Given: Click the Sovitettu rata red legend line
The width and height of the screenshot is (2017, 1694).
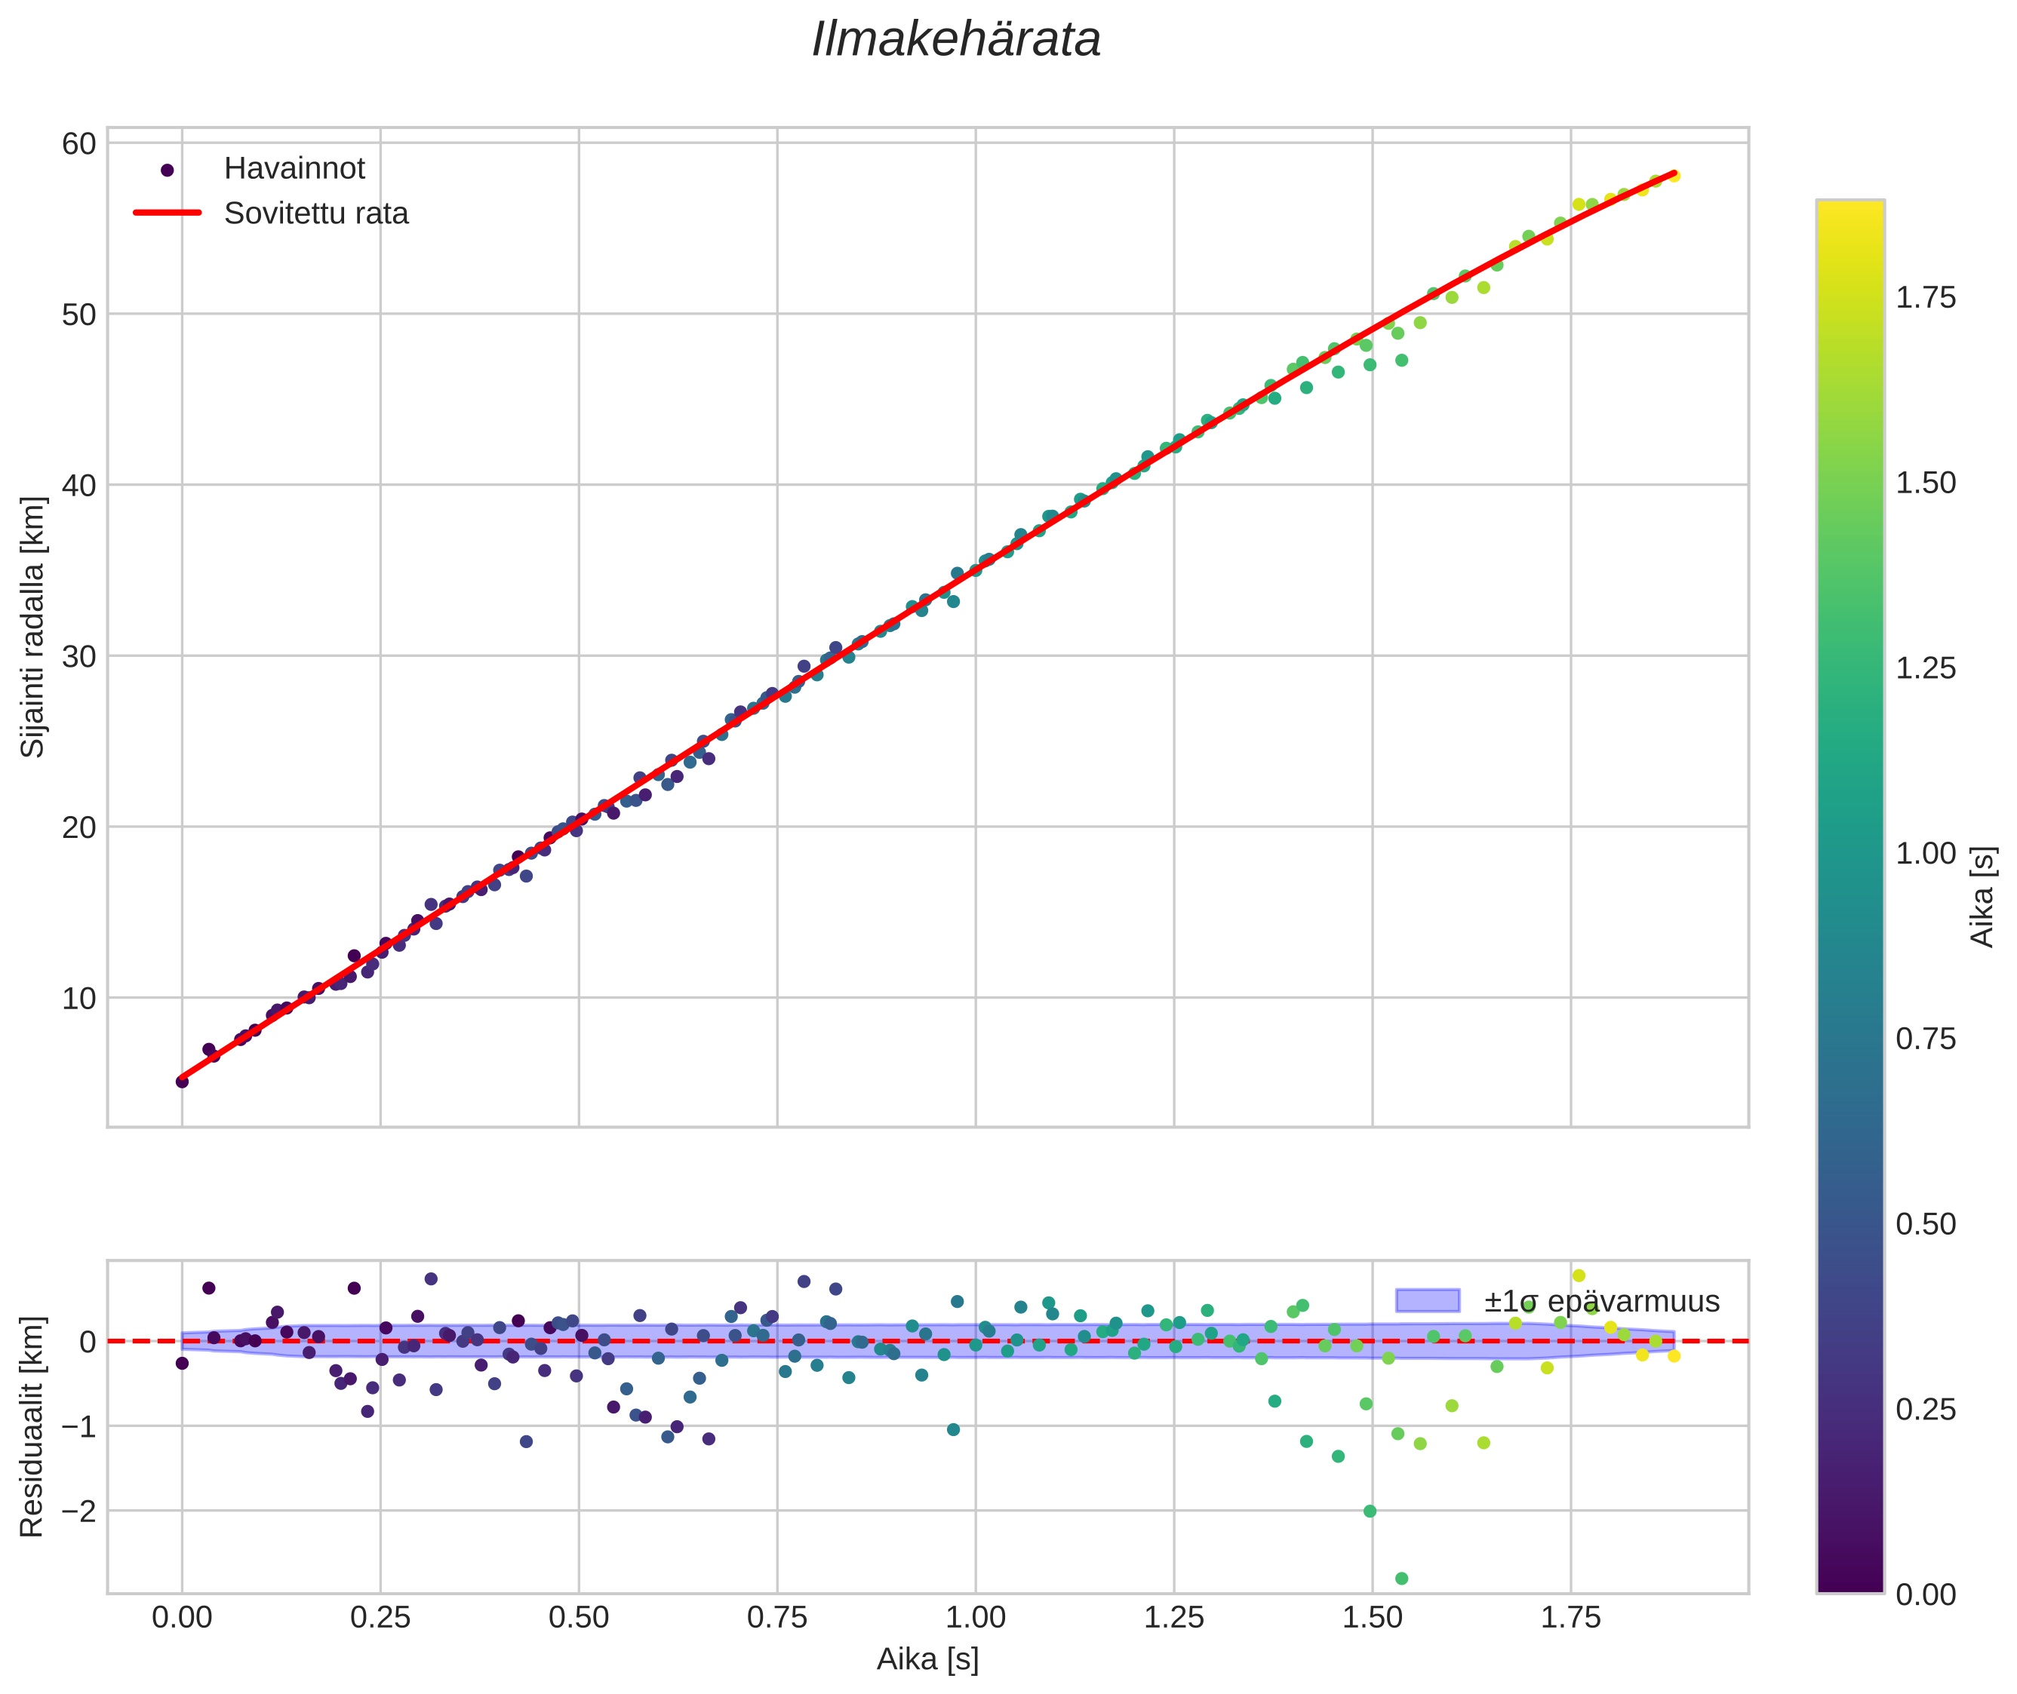Looking at the screenshot, I should [168, 213].
